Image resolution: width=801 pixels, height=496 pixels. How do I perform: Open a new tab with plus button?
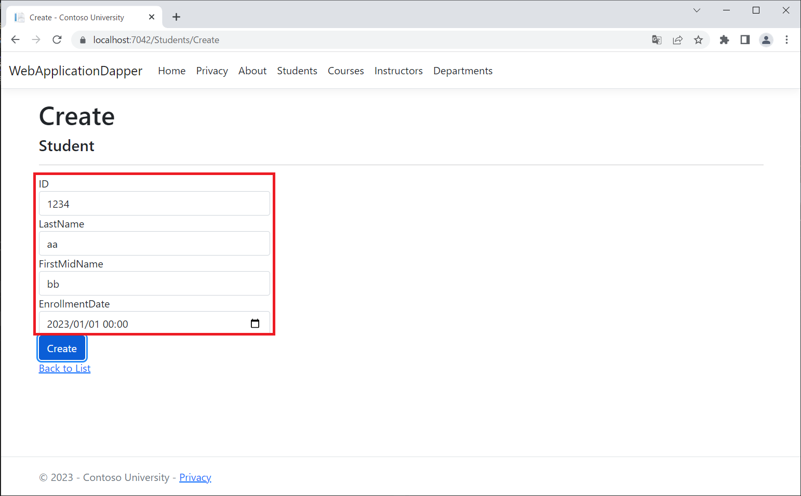(177, 17)
